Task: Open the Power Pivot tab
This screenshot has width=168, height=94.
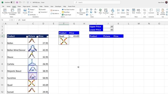Action: coord(71,6)
